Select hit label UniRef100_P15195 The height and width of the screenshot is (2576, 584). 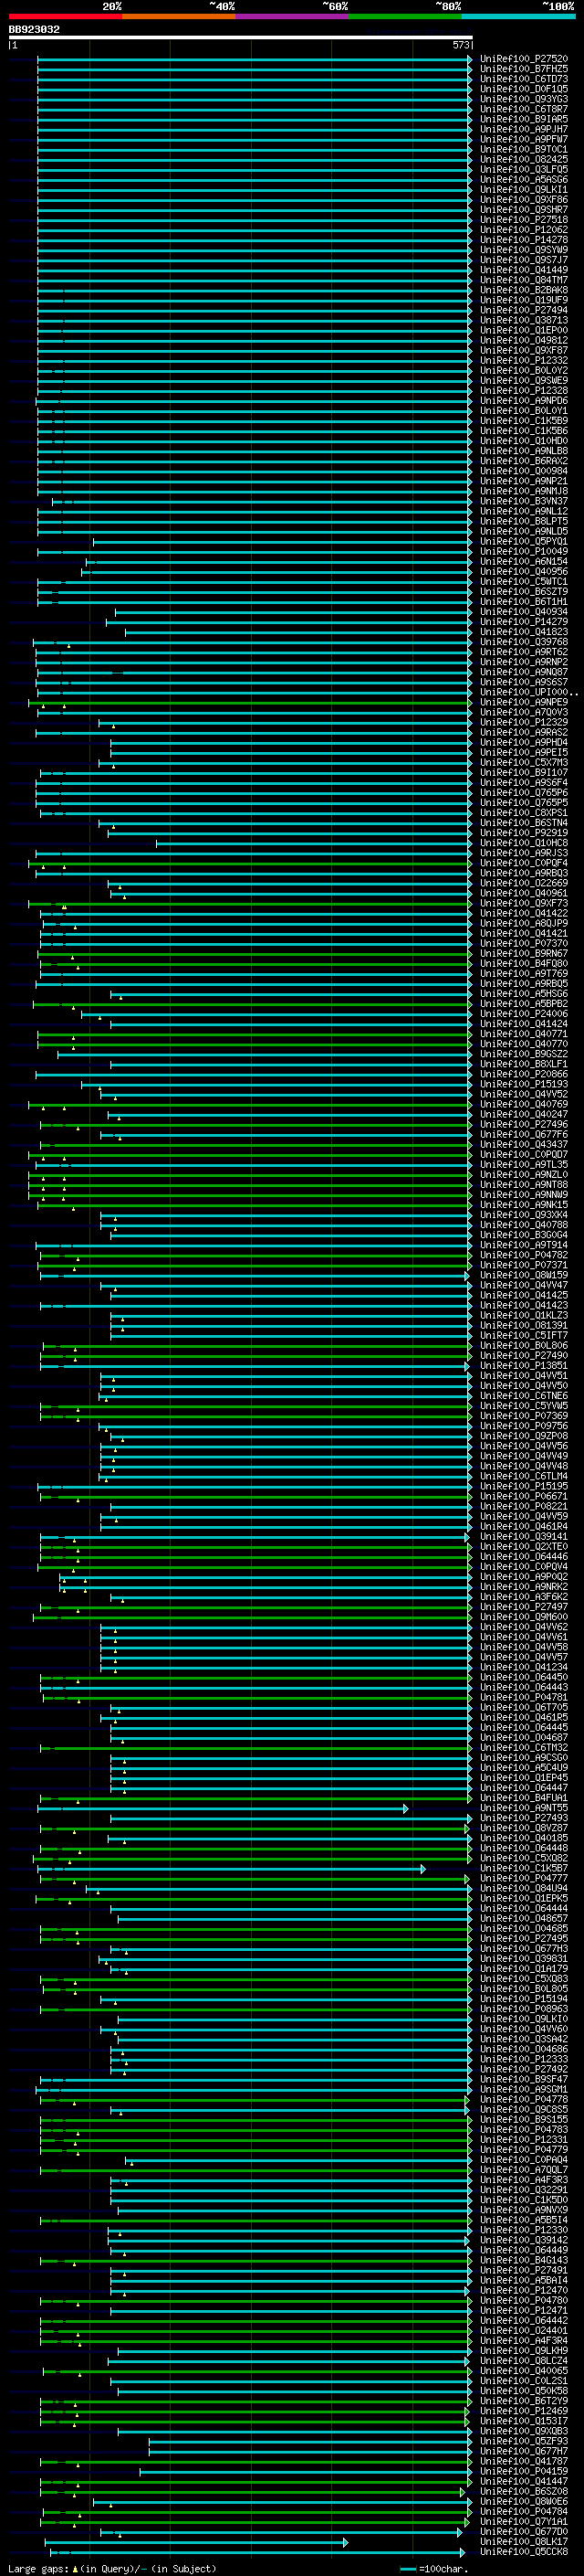[524, 1486]
